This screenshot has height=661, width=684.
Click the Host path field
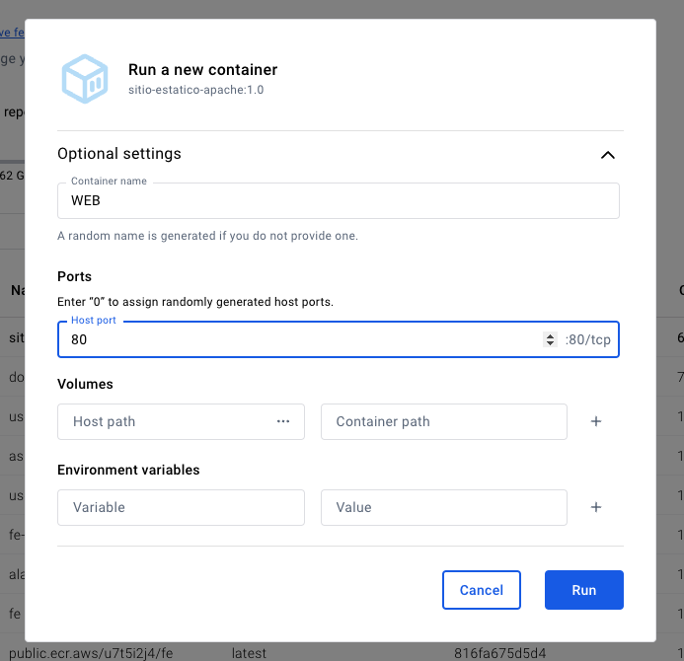point(181,421)
